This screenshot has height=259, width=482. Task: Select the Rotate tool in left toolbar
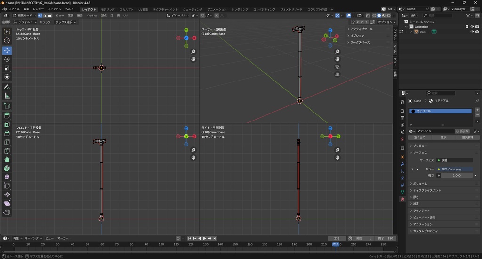point(7,59)
